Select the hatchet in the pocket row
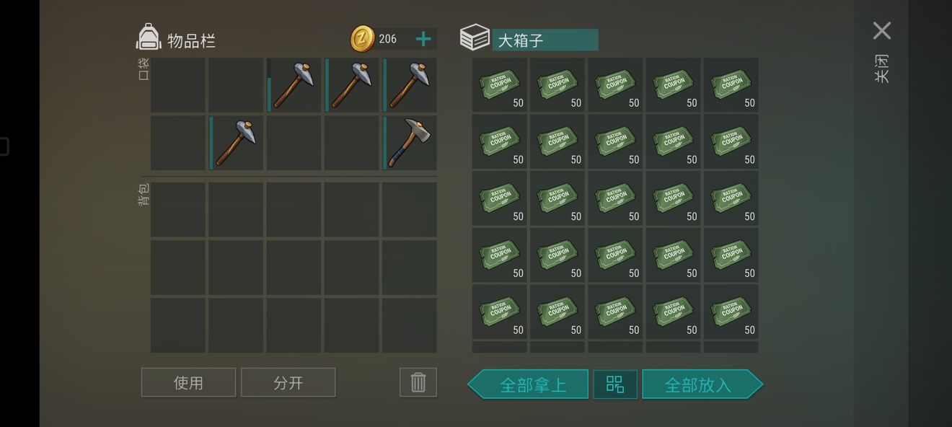 click(x=410, y=143)
